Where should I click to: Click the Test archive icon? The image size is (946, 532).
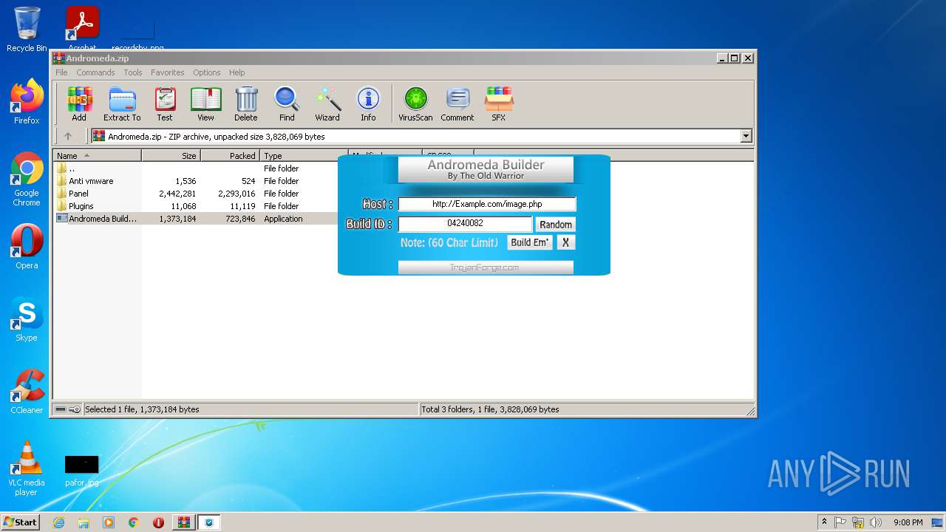[165, 103]
